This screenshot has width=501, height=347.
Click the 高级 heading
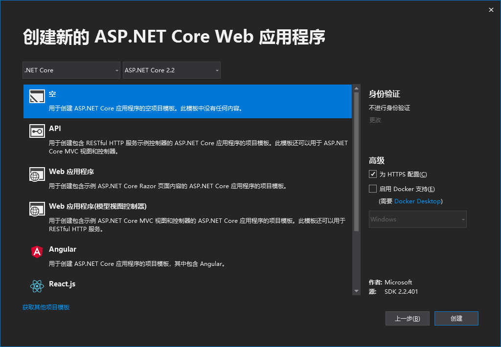(x=377, y=160)
